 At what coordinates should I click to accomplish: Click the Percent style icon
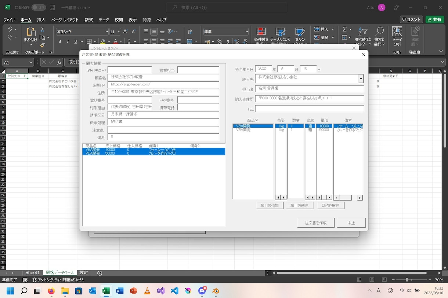tap(220, 41)
